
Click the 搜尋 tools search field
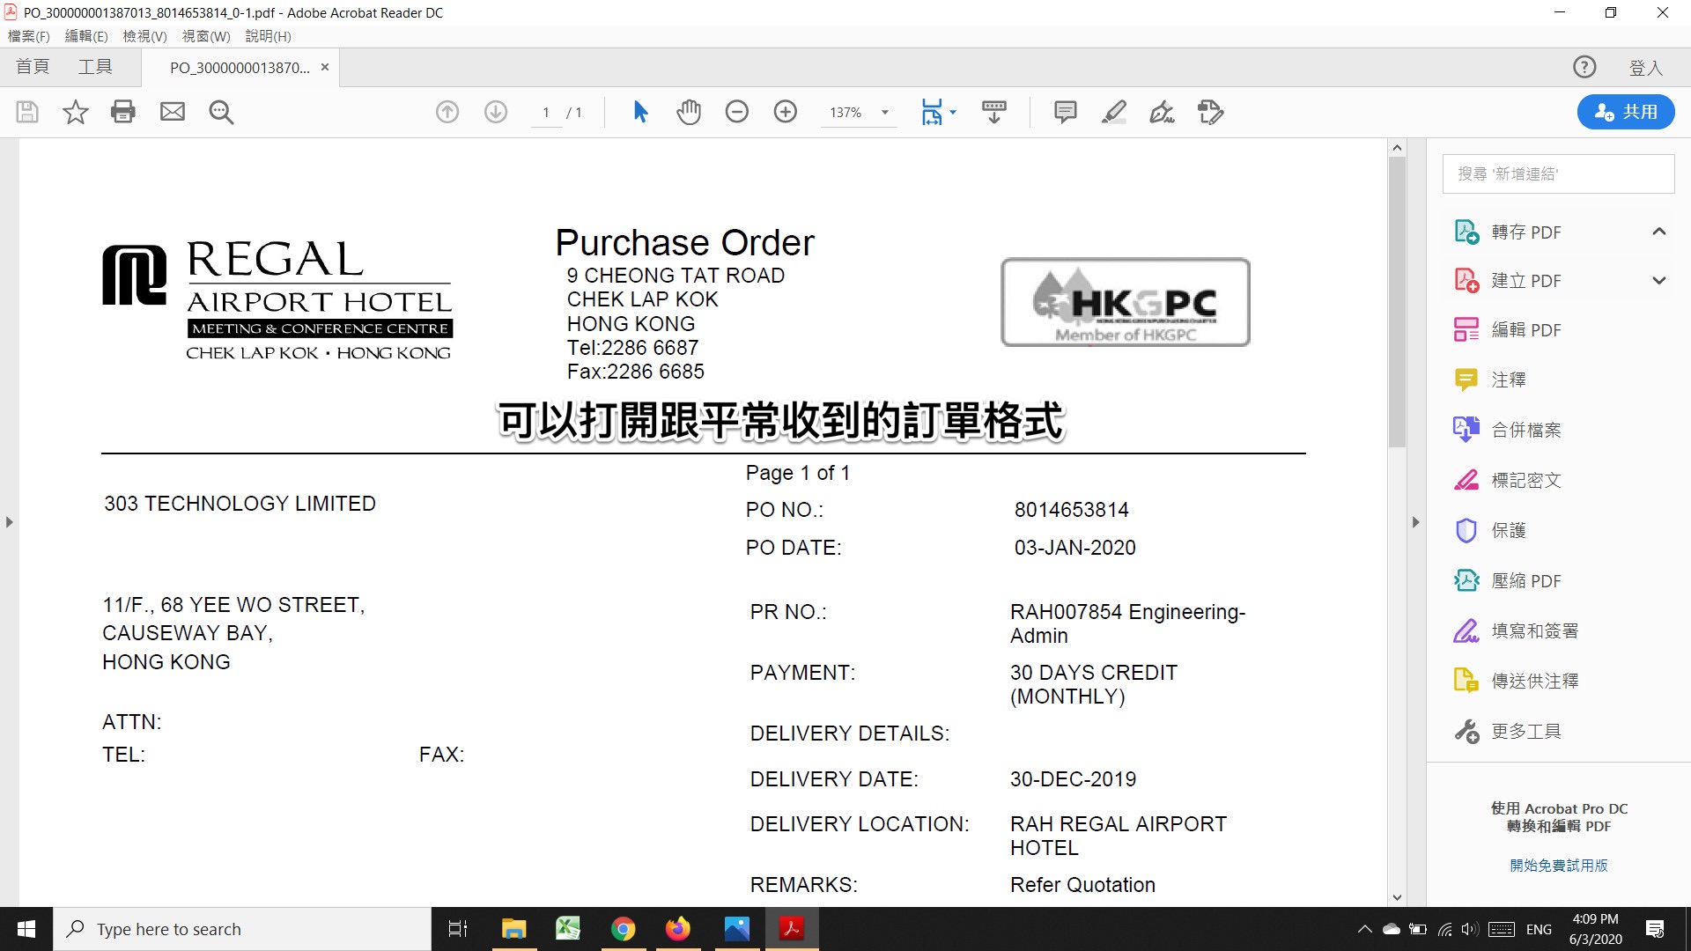tap(1558, 174)
